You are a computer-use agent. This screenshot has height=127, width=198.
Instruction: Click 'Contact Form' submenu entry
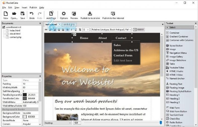point(123,55)
